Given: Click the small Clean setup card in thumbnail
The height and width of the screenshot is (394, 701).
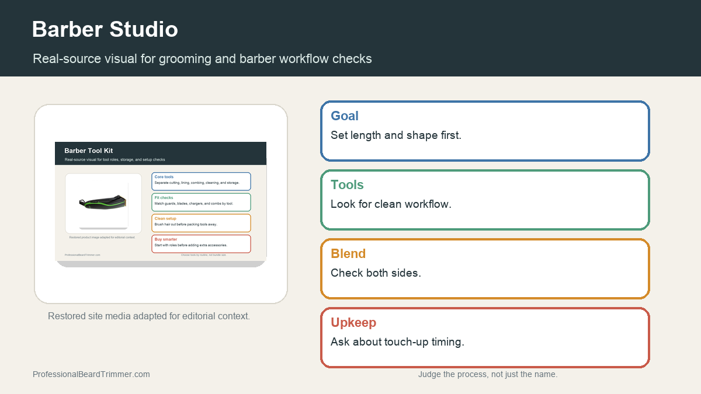Looking at the screenshot, I should coord(201,223).
